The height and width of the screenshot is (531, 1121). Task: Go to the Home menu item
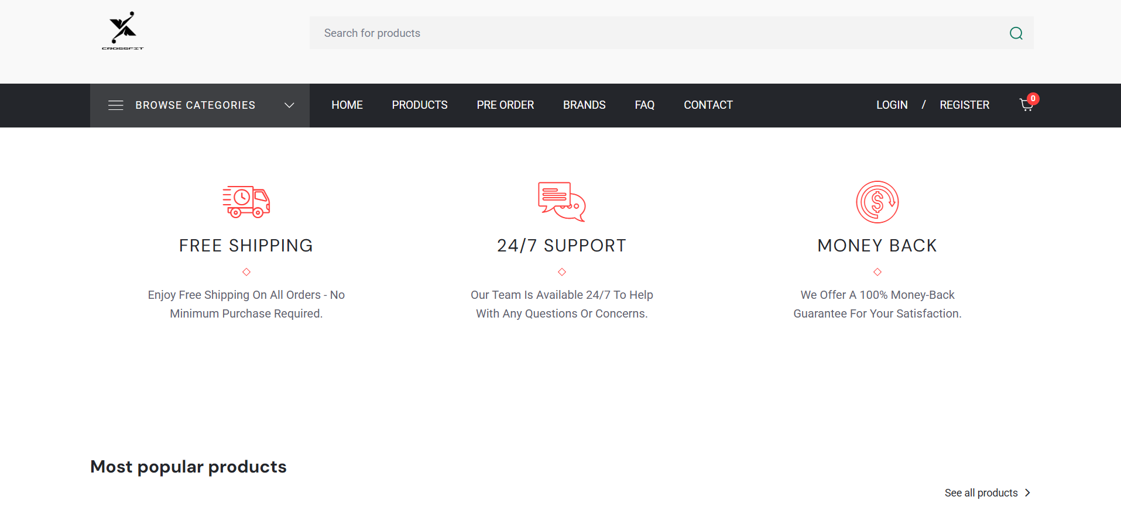pos(347,105)
